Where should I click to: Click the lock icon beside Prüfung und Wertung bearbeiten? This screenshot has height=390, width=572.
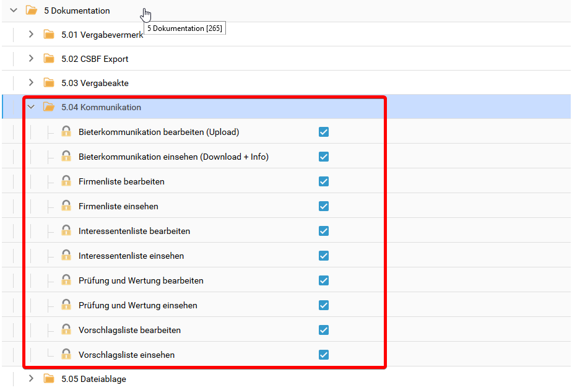66,280
